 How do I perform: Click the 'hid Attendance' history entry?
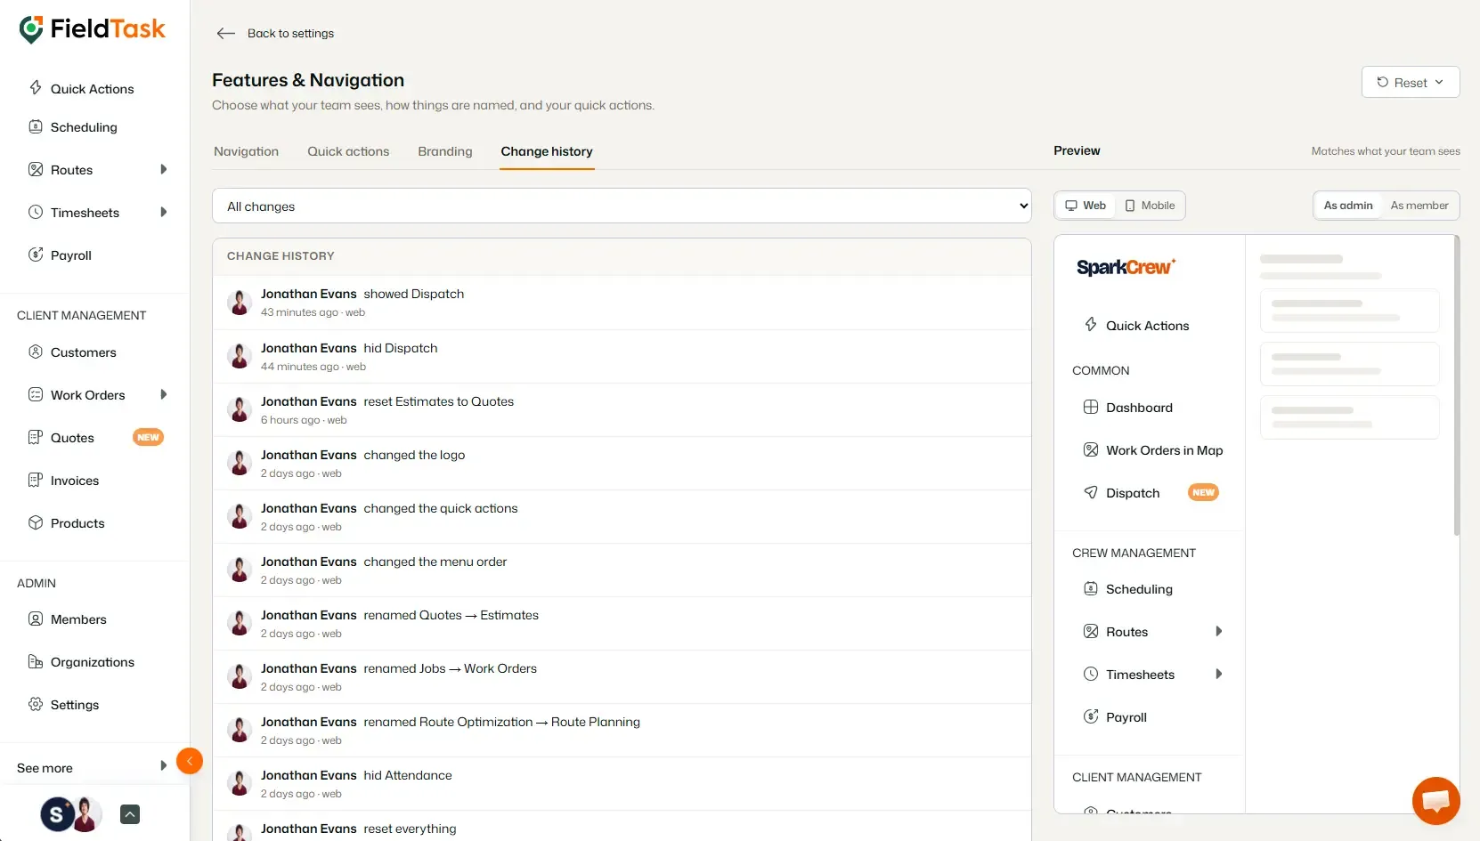point(622,783)
